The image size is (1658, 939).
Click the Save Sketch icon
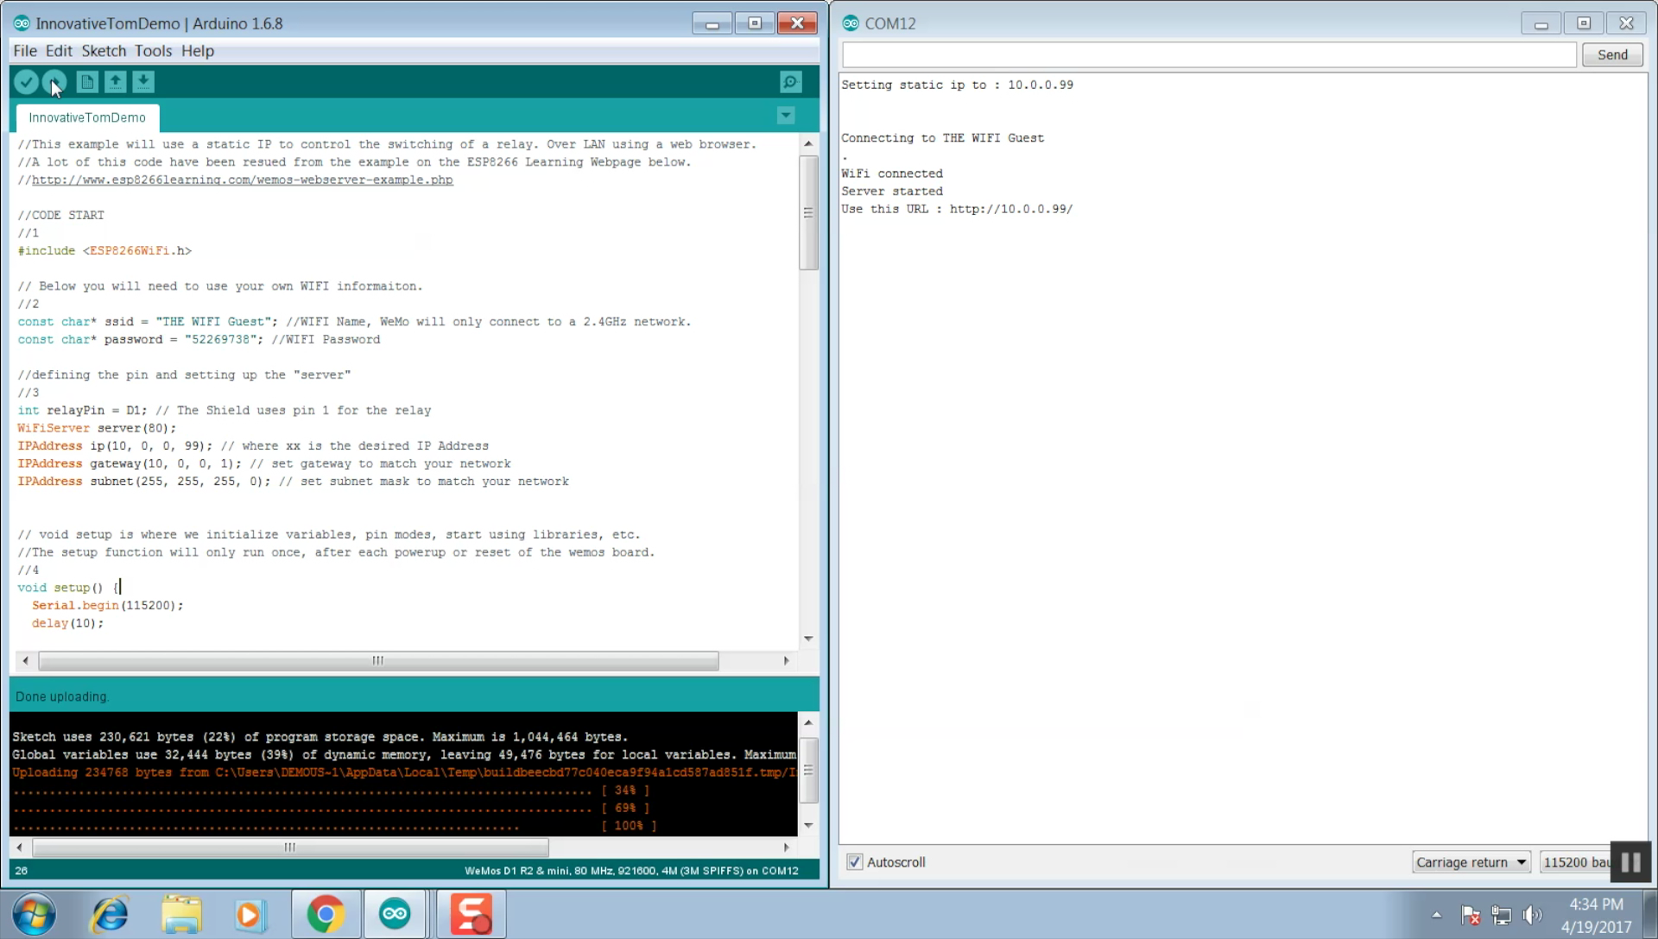click(x=142, y=81)
